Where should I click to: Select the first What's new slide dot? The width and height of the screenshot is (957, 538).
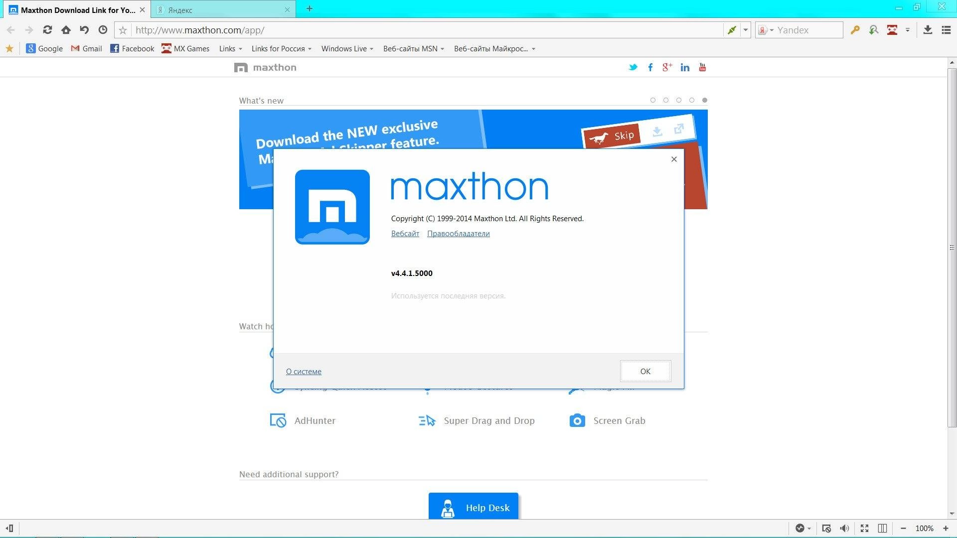click(653, 100)
